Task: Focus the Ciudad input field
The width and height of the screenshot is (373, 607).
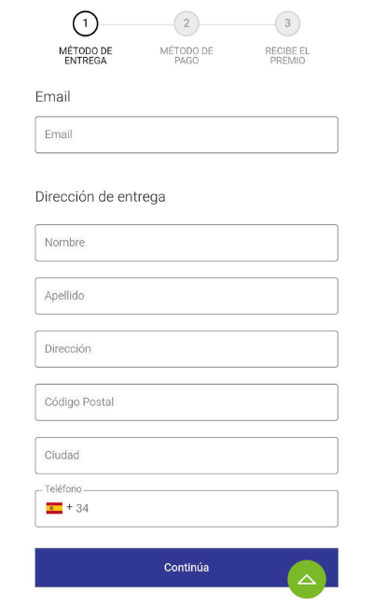Action: [186, 456]
